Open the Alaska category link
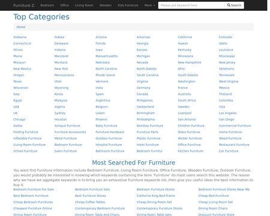This screenshot has width=270, height=216. [x=59, y=37]
